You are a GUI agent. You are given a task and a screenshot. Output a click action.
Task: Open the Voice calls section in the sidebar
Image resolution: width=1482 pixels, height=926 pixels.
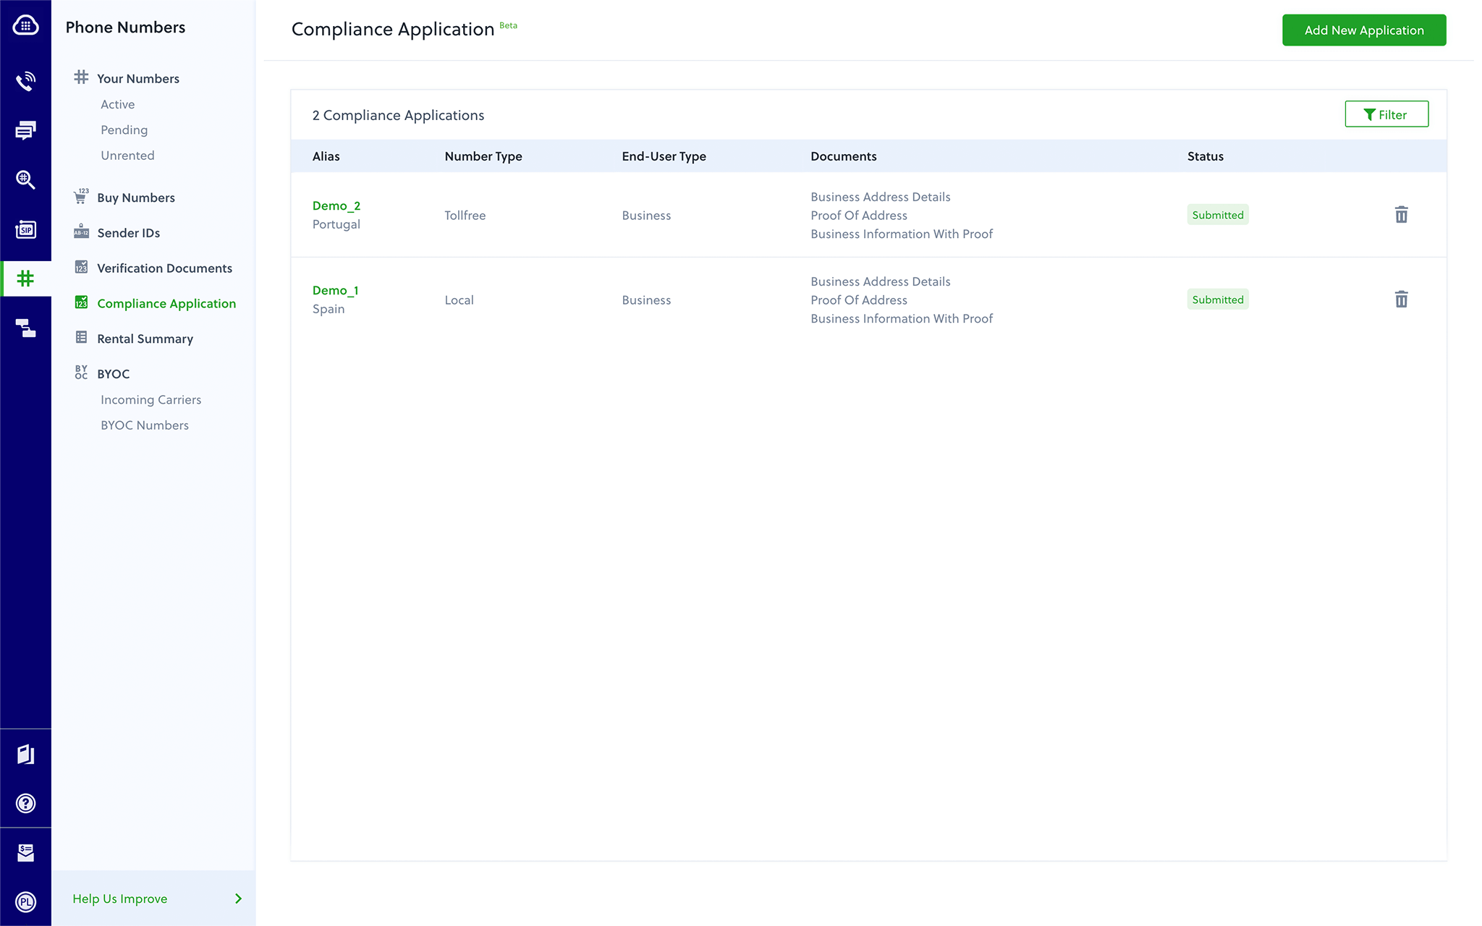click(25, 81)
